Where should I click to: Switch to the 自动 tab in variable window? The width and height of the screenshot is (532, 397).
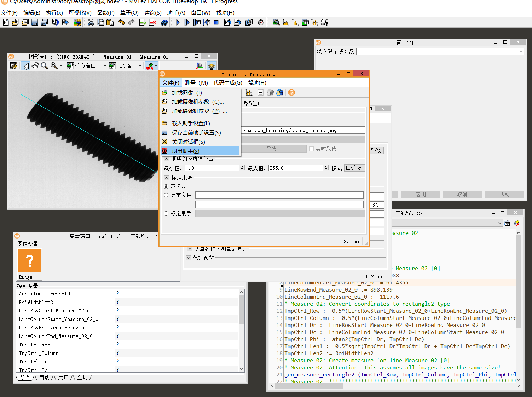pyautogui.click(x=44, y=378)
